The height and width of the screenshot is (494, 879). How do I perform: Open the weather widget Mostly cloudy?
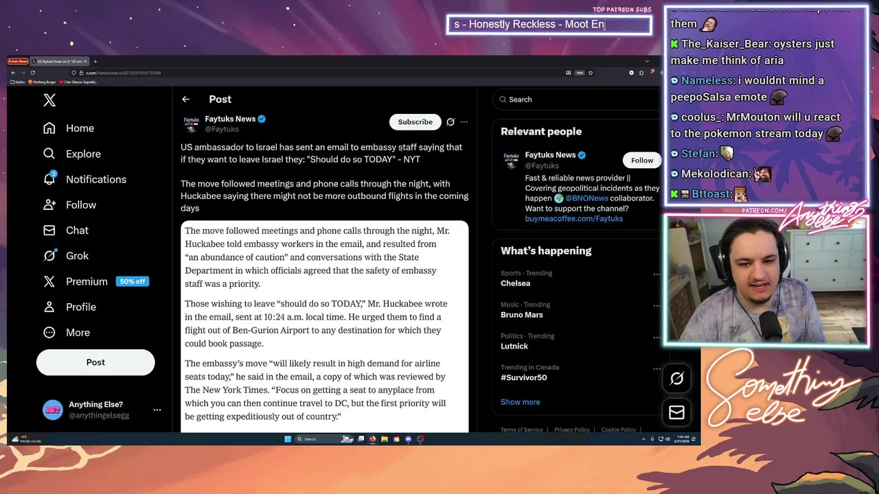tap(27, 439)
